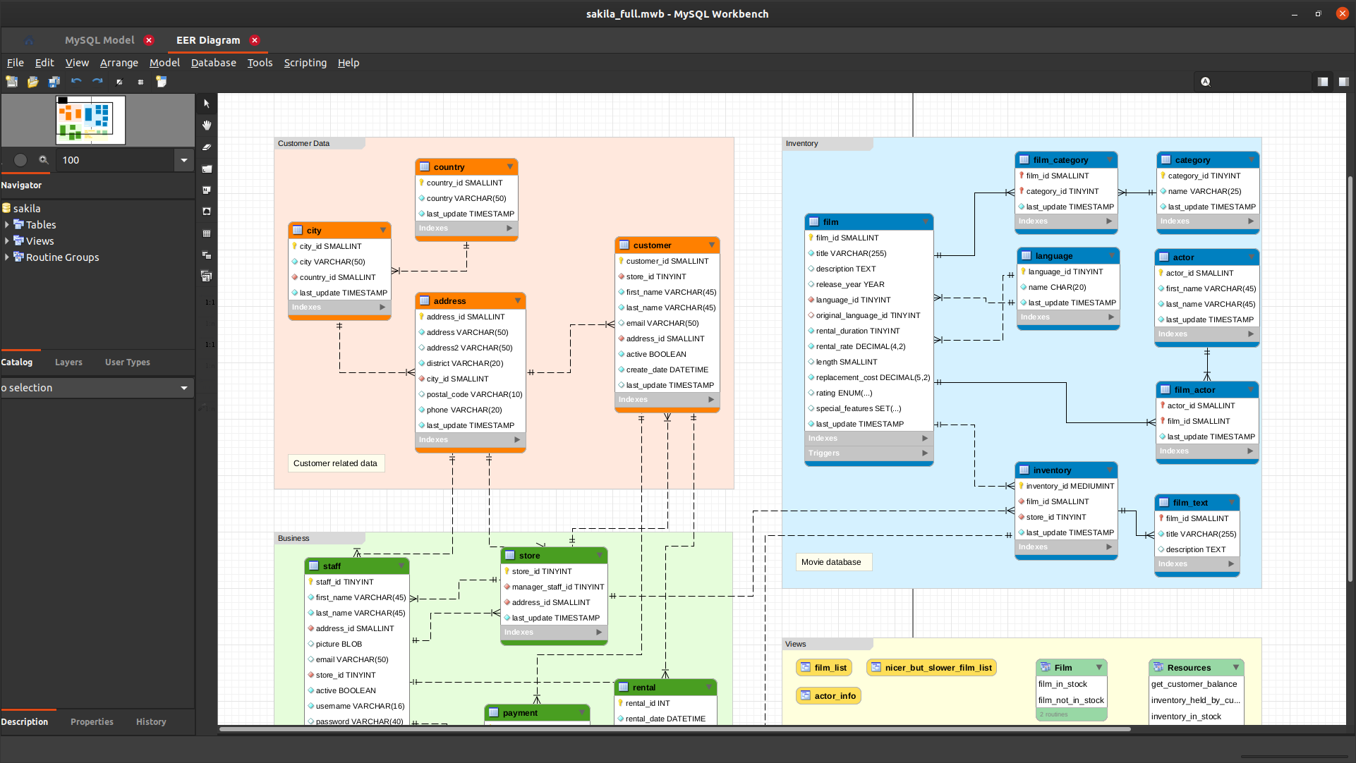1356x763 pixels.
Task: Click the new file icon
Action: (x=13, y=82)
